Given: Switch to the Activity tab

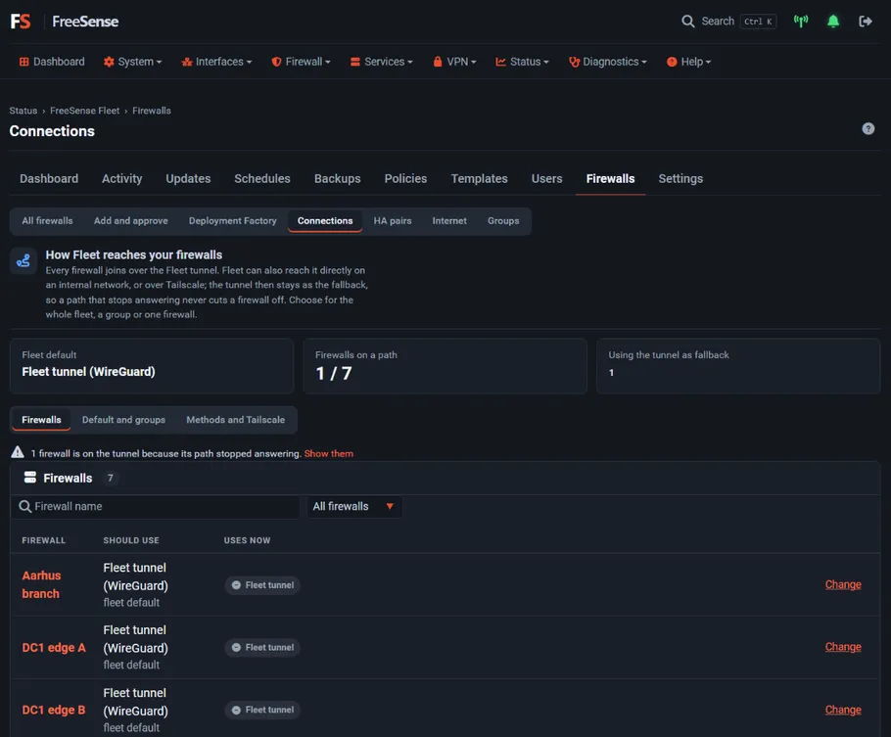Looking at the screenshot, I should click(x=122, y=179).
